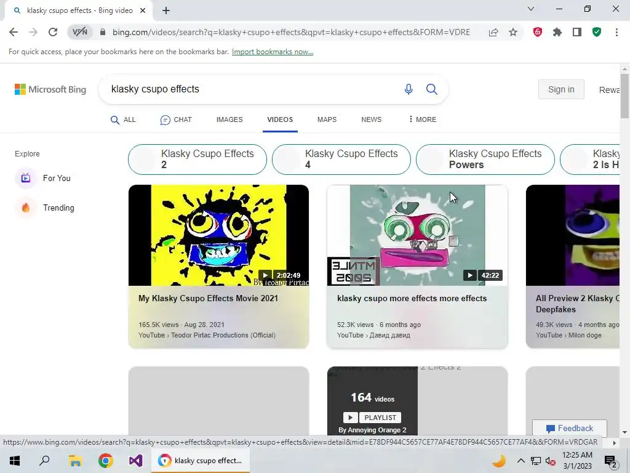The image size is (630, 473).
Task: Open the network tray icon
Action: tap(536, 461)
